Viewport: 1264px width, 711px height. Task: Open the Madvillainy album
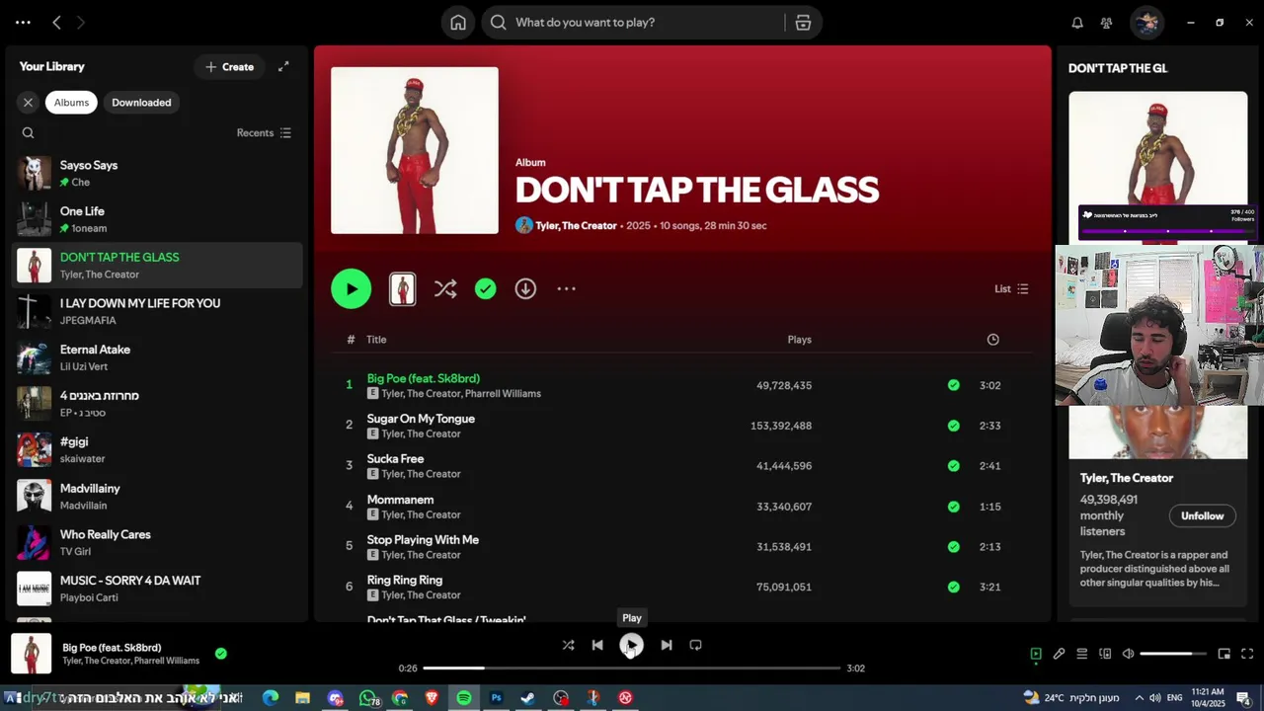(158, 496)
